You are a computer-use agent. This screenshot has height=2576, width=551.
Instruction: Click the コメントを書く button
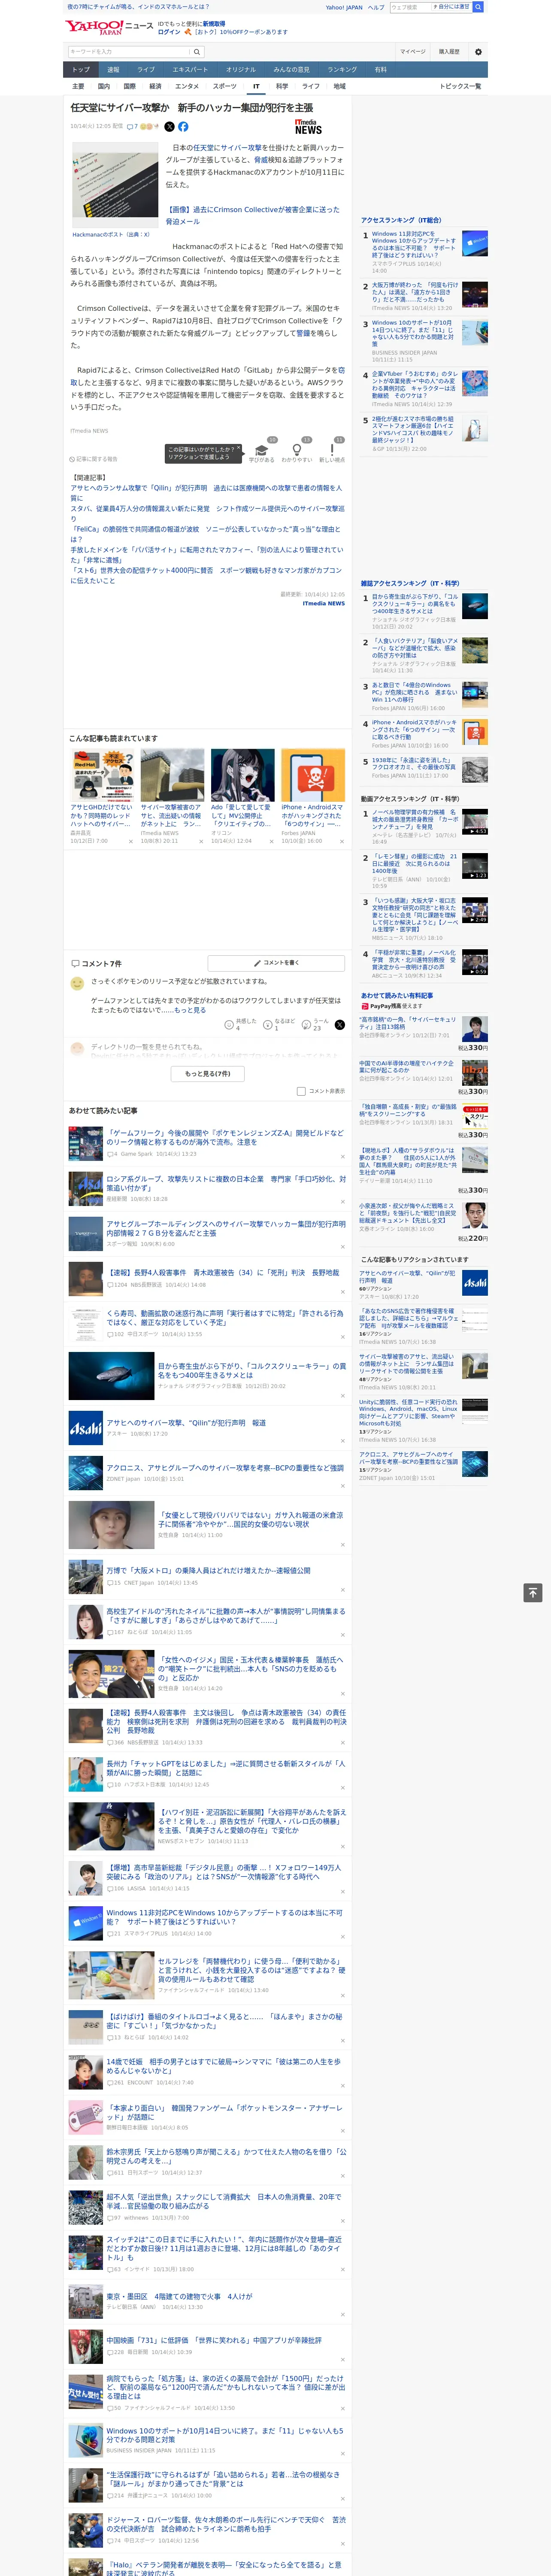coord(277,963)
